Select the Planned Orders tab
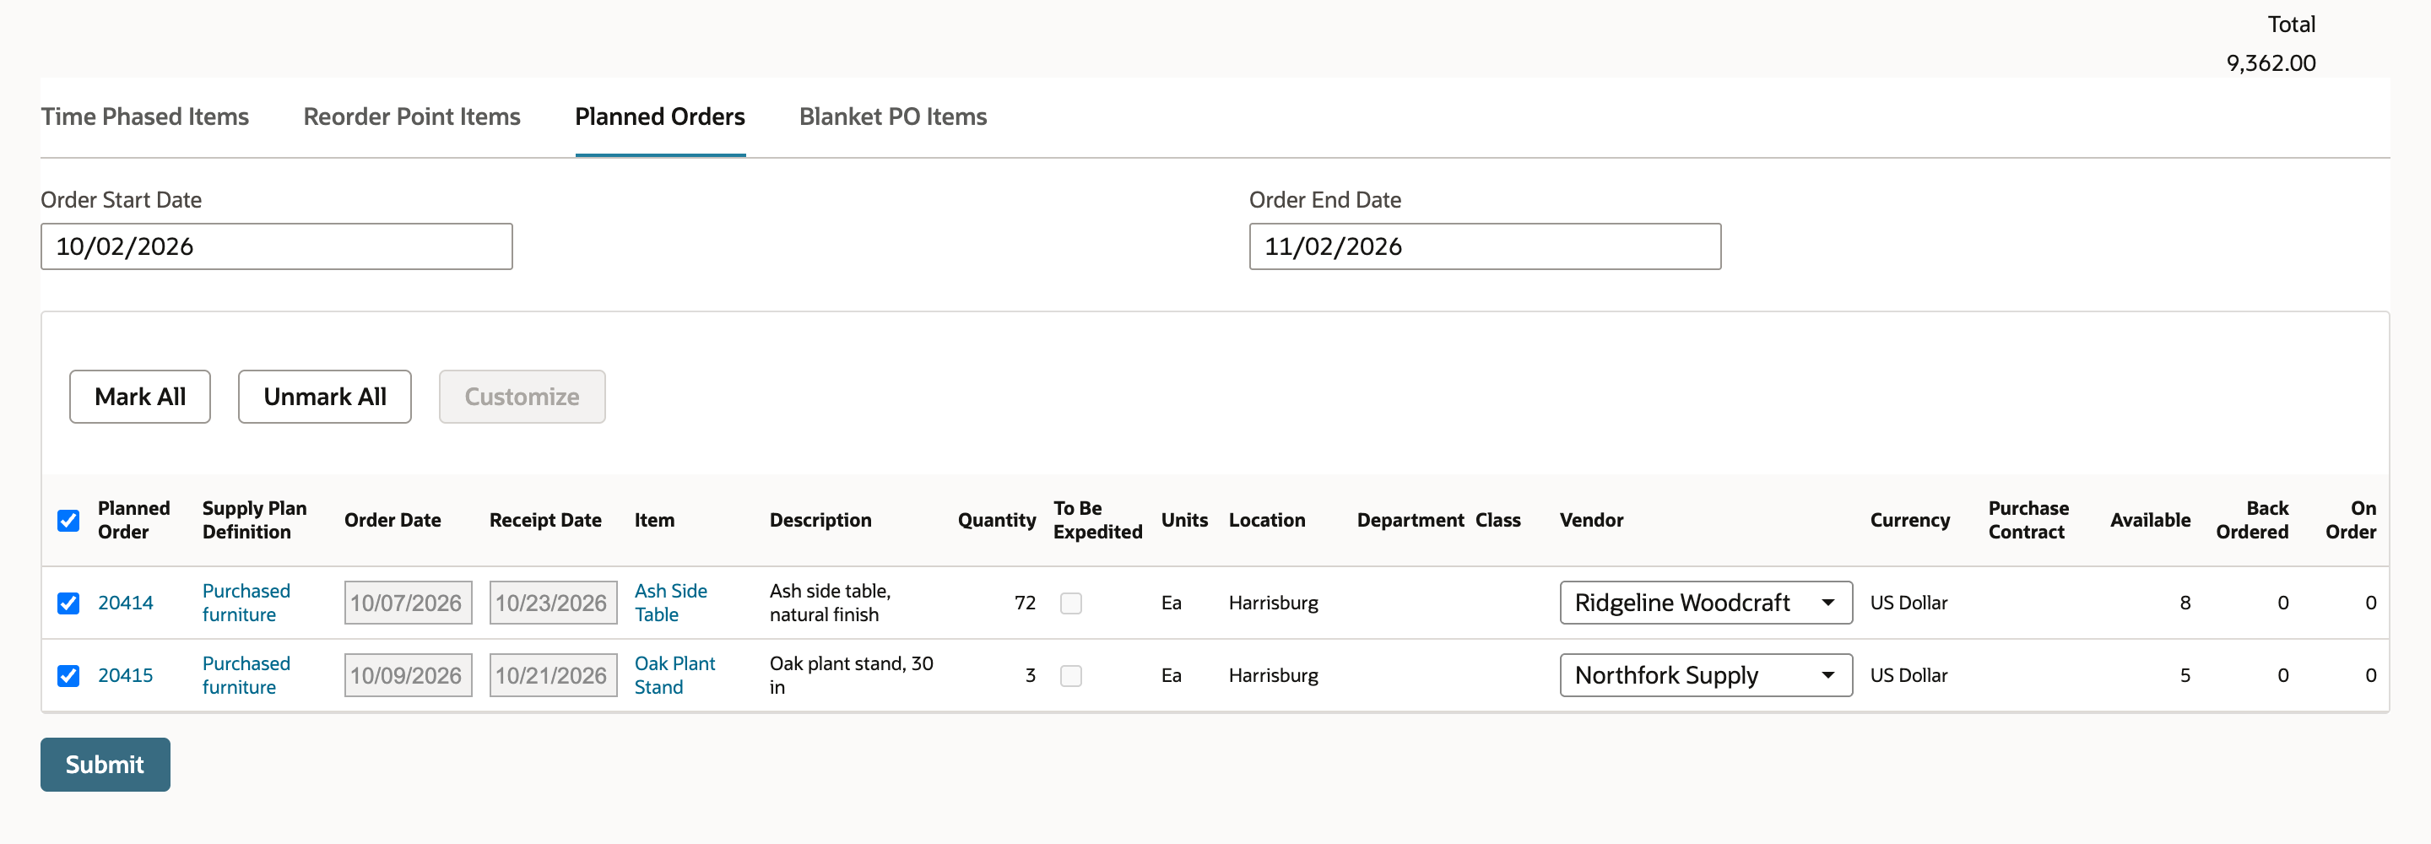 click(x=659, y=116)
